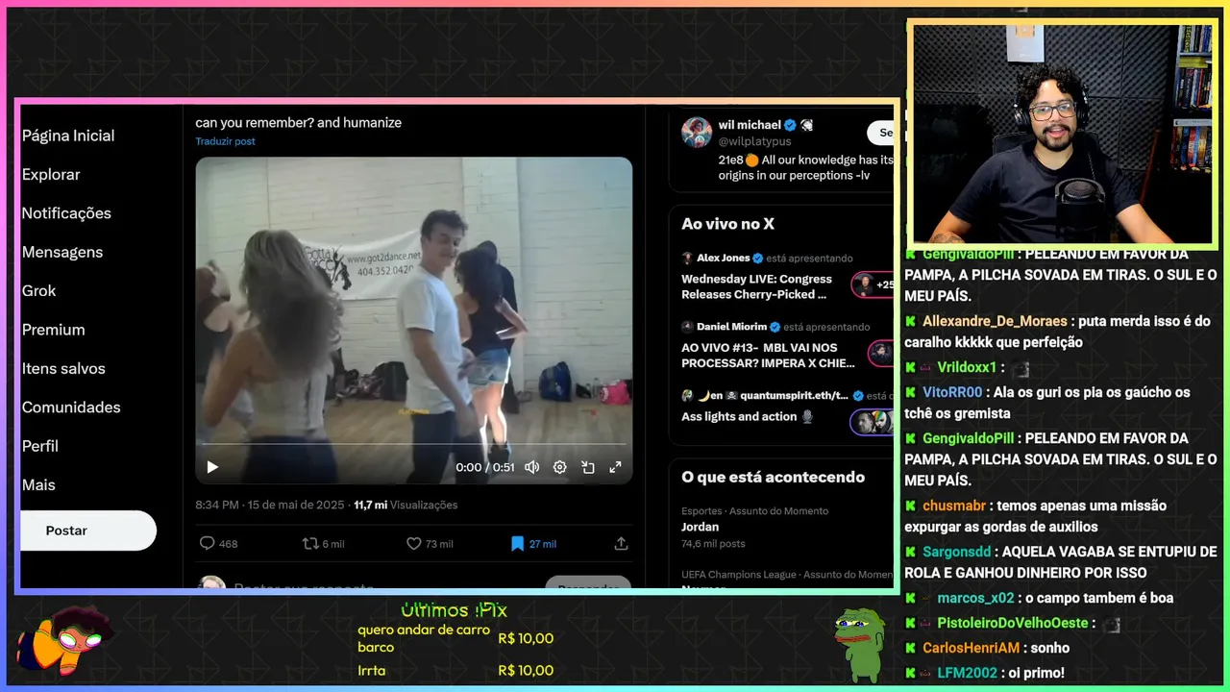Click LFM2002 username in chat
This screenshot has width=1230, height=692.
click(x=967, y=673)
